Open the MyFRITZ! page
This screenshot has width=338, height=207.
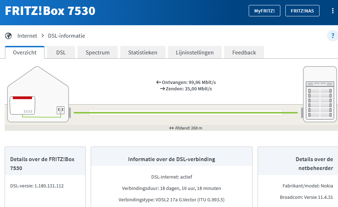coord(264,11)
